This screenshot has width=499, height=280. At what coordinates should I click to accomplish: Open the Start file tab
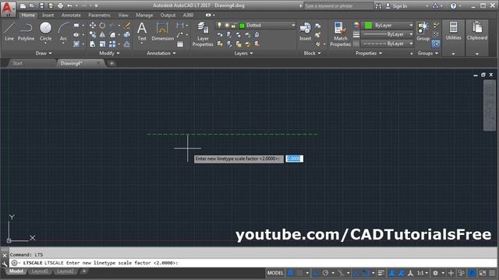17,63
